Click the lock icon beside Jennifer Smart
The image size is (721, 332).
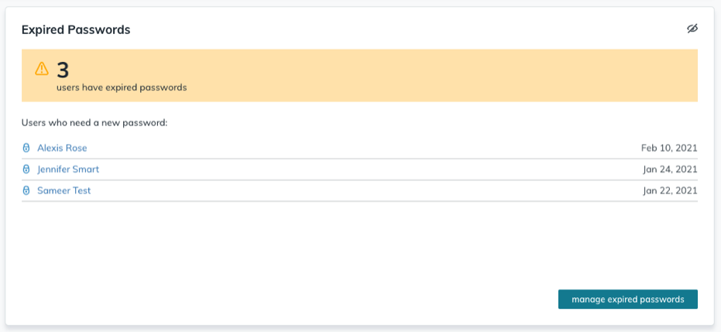(26, 169)
